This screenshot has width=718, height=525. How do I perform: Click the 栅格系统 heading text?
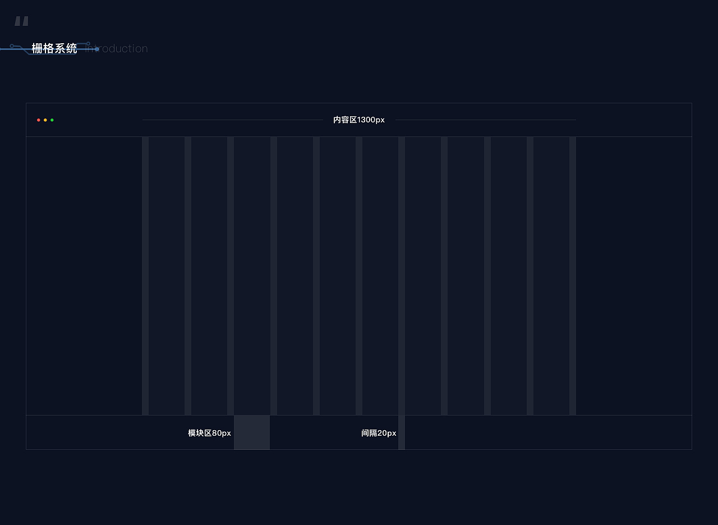pos(54,48)
